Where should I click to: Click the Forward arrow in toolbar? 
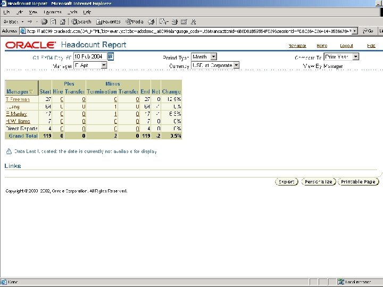30,22
